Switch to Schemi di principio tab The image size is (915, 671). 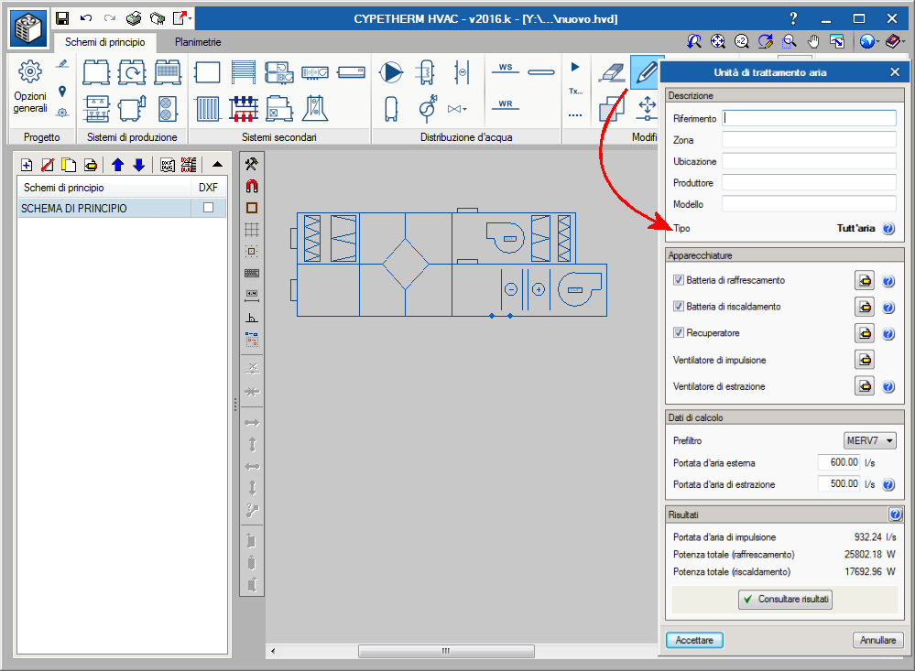click(105, 42)
